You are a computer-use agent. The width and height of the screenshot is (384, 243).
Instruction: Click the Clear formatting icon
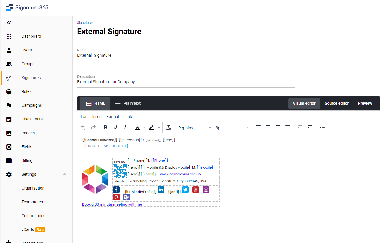pyautogui.click(x=169, y=127)
